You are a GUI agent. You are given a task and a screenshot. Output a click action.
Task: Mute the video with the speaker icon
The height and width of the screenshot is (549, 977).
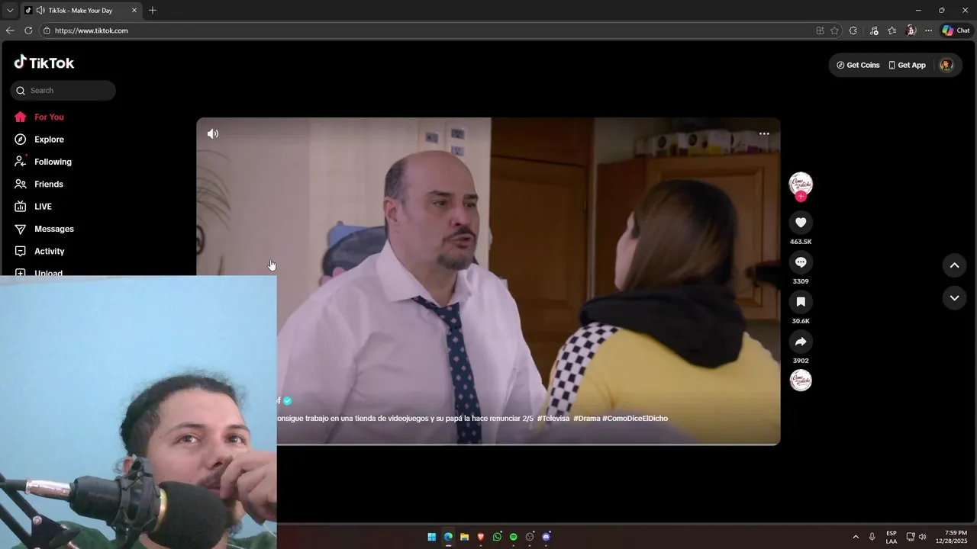(x=213, y=133)
